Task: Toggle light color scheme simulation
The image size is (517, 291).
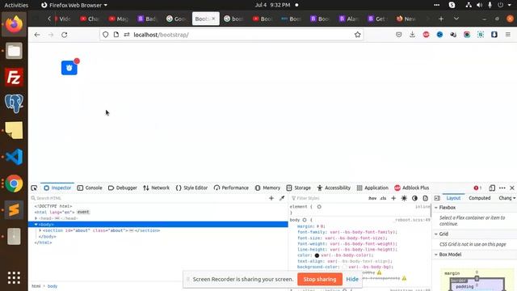Action: coord(404,198)
